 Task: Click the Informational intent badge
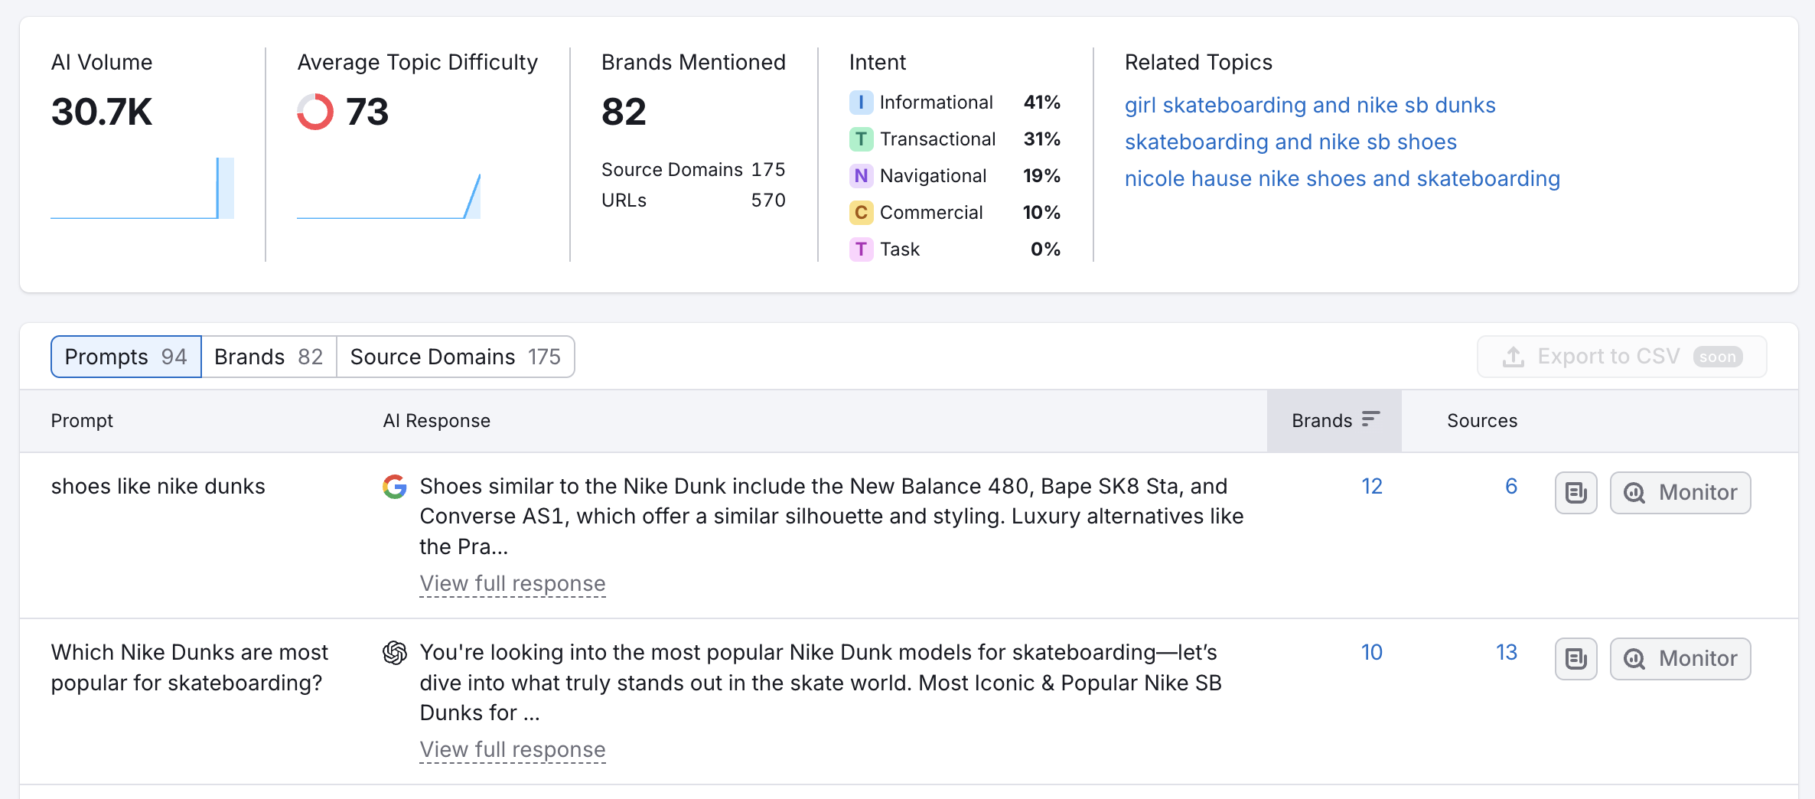click(x=862, y=102)
